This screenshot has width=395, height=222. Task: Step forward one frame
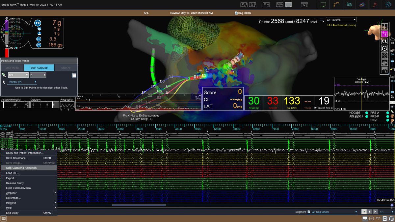point(375,212)
